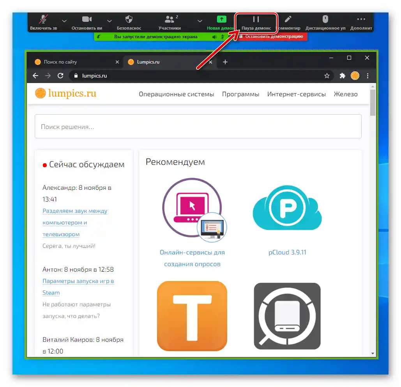The width and height of the screenshot is (401, 387).
Task: Bookmark the page with the star icon
Action: (327, 76)
